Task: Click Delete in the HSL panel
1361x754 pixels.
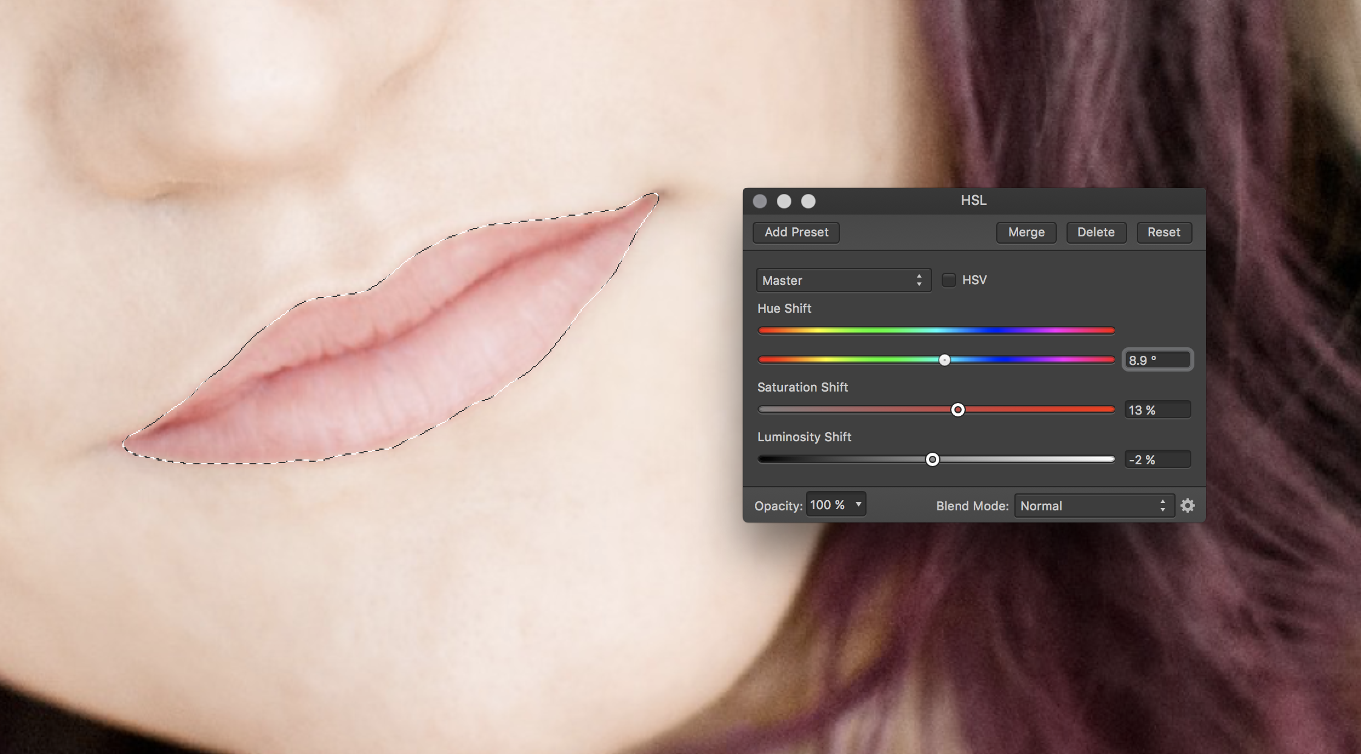Action: [1096, 232]
